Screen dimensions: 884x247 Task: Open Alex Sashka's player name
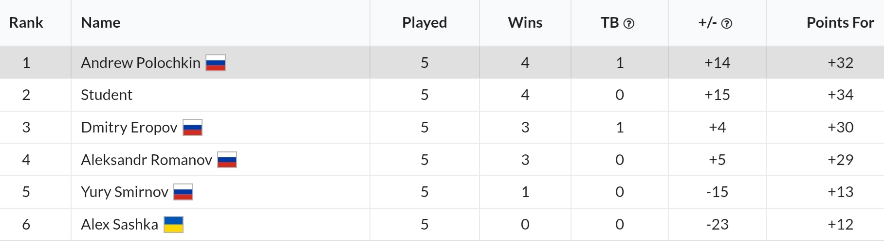click(x=120, y=224)
